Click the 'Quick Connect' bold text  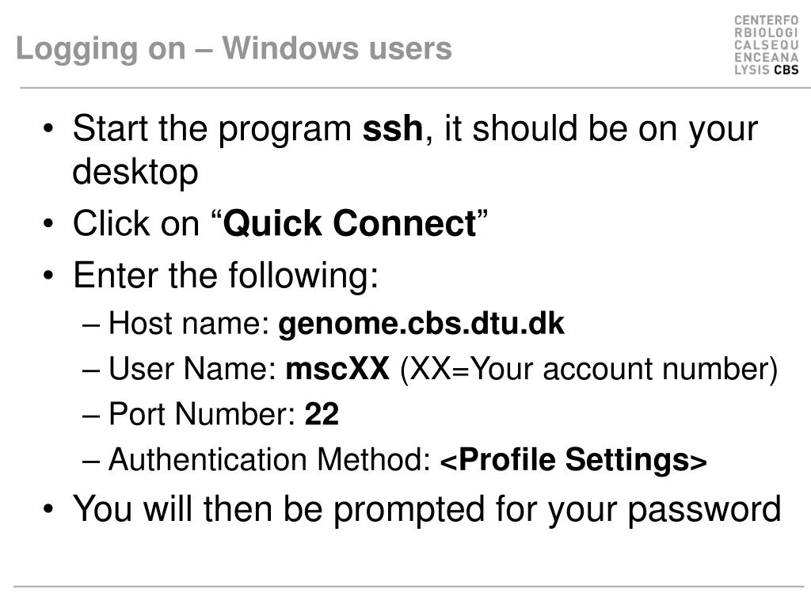(349, 223)
